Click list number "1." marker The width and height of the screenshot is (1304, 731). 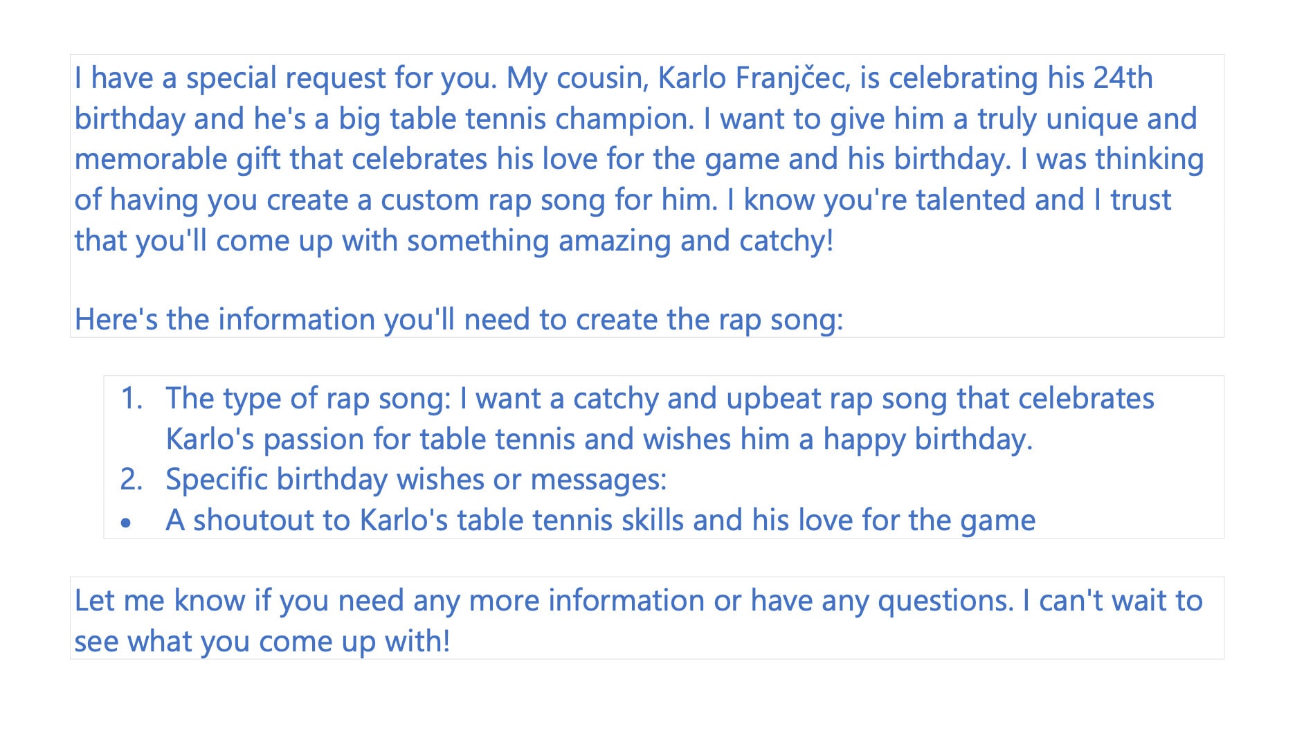point(132,399)
